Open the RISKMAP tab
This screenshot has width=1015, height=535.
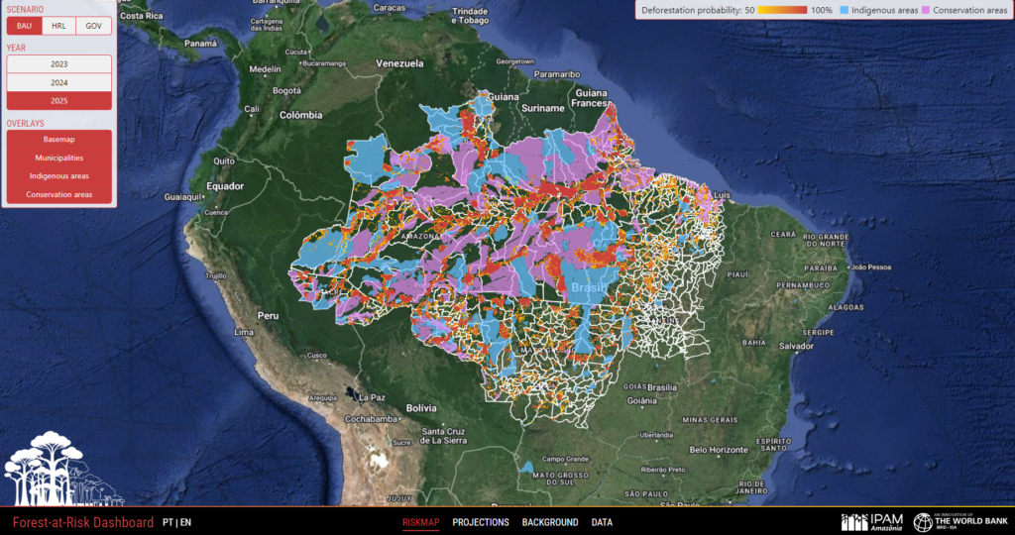(420, 522)
